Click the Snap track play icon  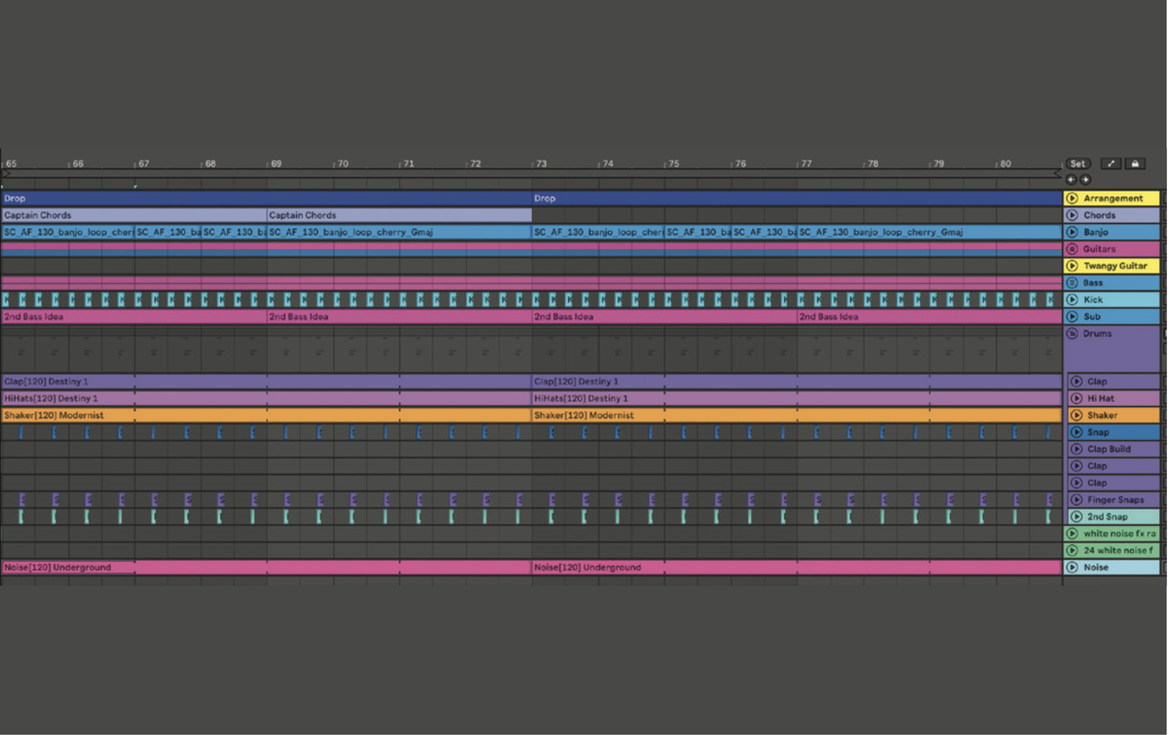[1072, 431]
